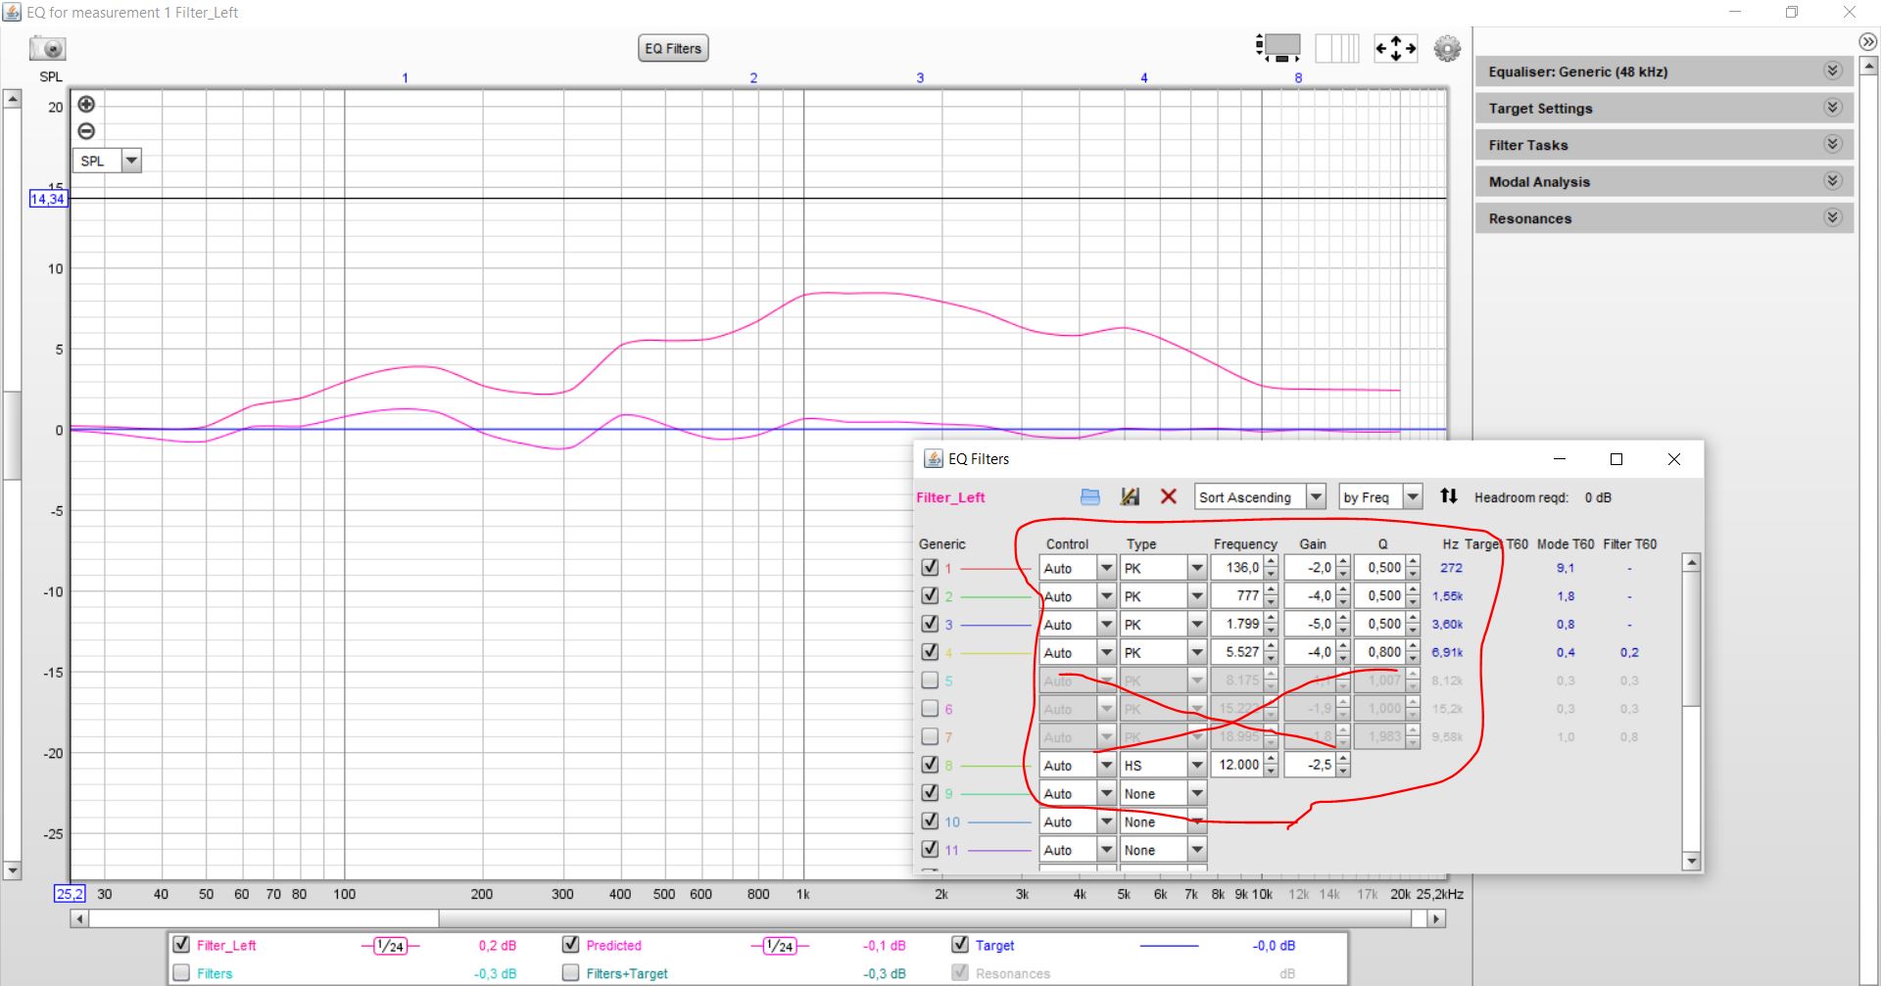Open filter 8 Type HS dropdown

click(x=1197, y=765)
